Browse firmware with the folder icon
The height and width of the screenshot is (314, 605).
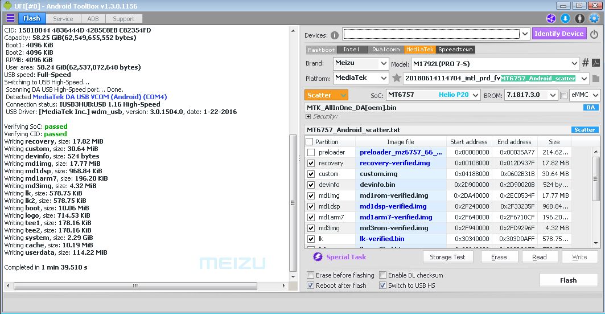[596, 79]
